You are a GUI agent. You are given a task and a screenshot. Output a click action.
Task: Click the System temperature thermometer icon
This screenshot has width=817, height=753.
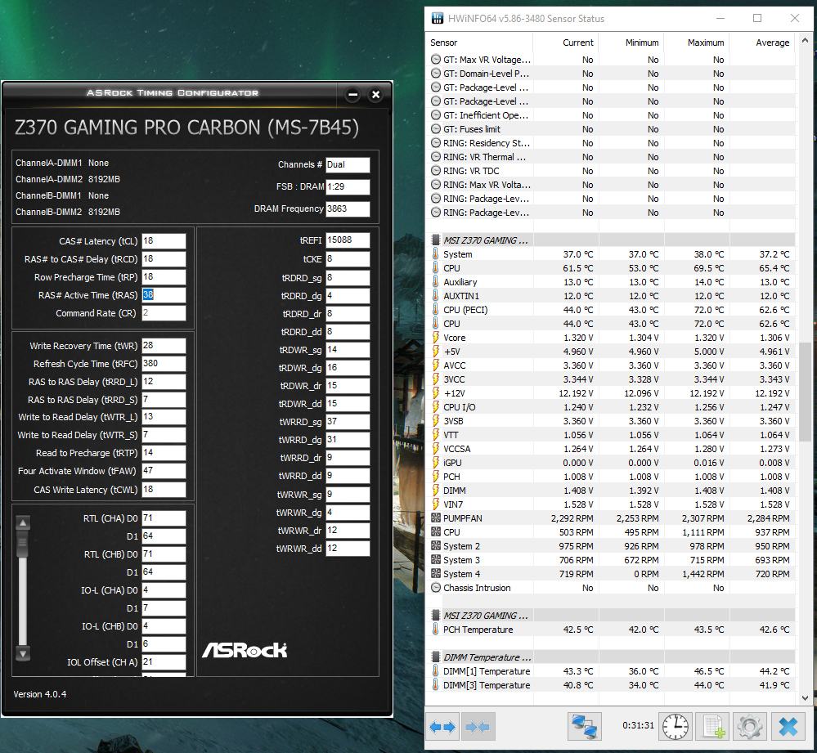coord(436,254)
